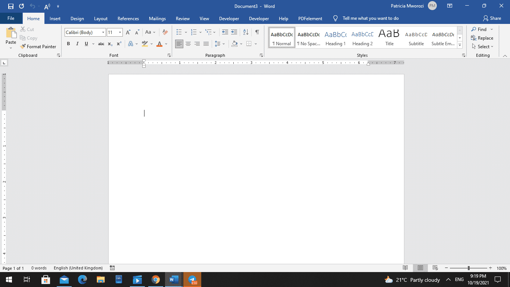Click the Replace button

[x=482, y=38]
